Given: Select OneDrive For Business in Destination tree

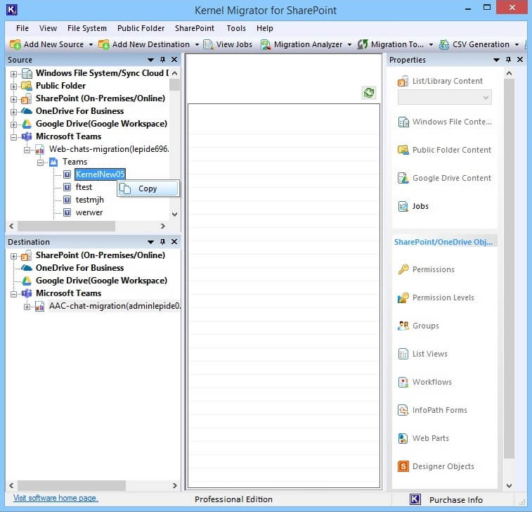Looking at the screenshot, I should pyautogui.click(x=79, y=268).
